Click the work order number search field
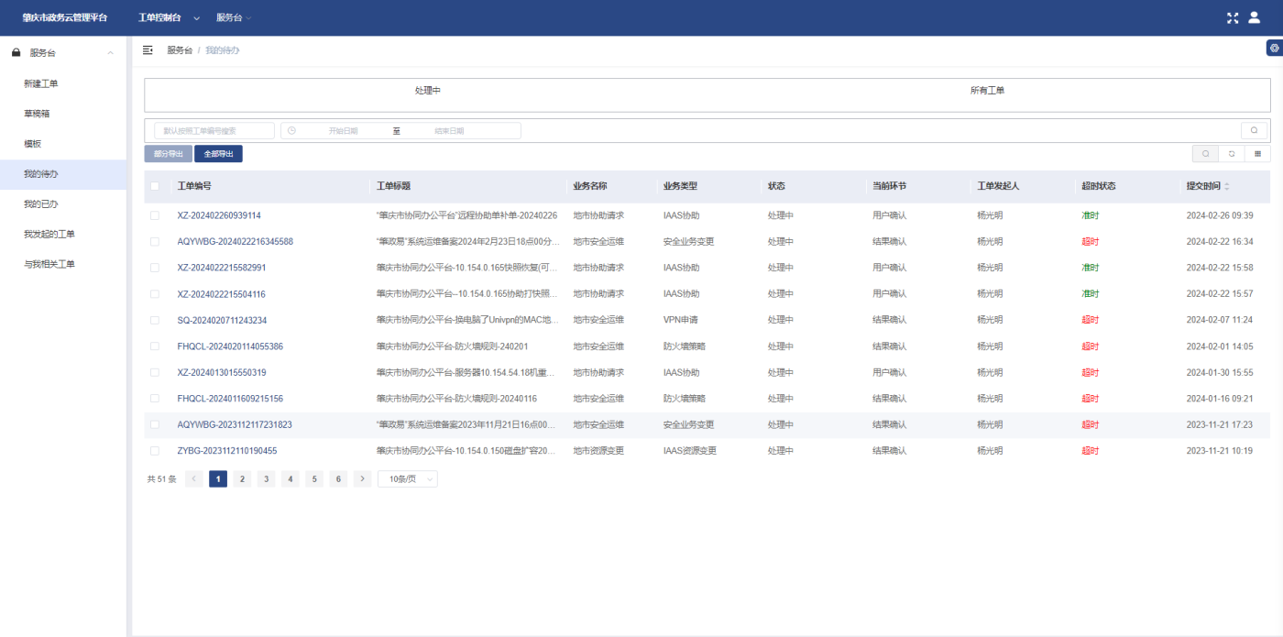The width and height of the screenshot is (1283, 637). [x=214, y=130]
